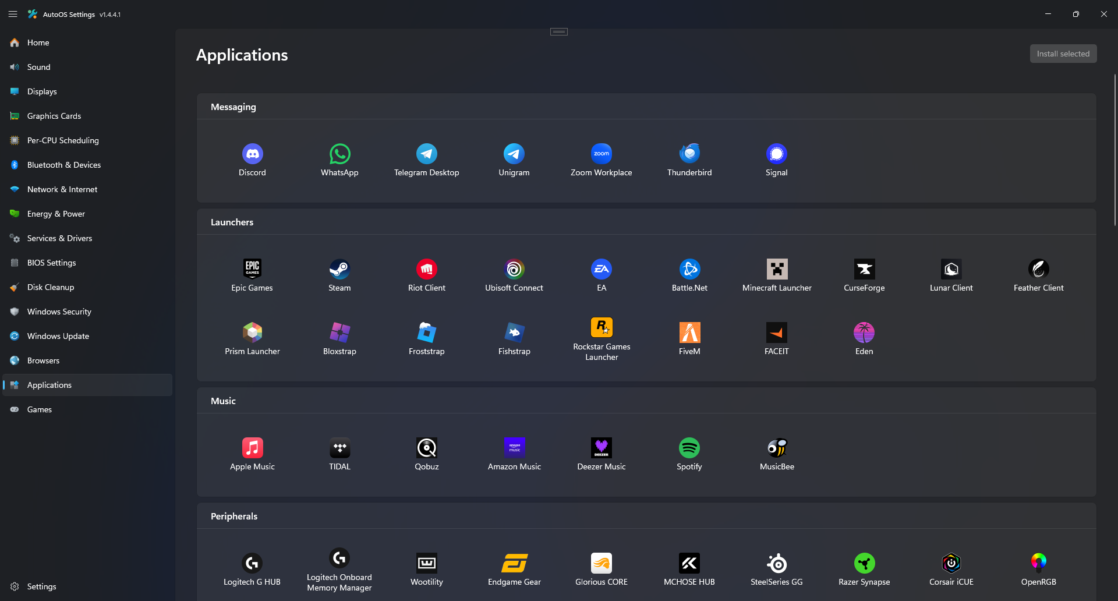Select the Fishstrap icon
This screenshot has height=601, width=1118.
point(514,333)
